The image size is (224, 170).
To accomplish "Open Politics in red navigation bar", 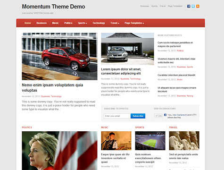I will point(68,23).
